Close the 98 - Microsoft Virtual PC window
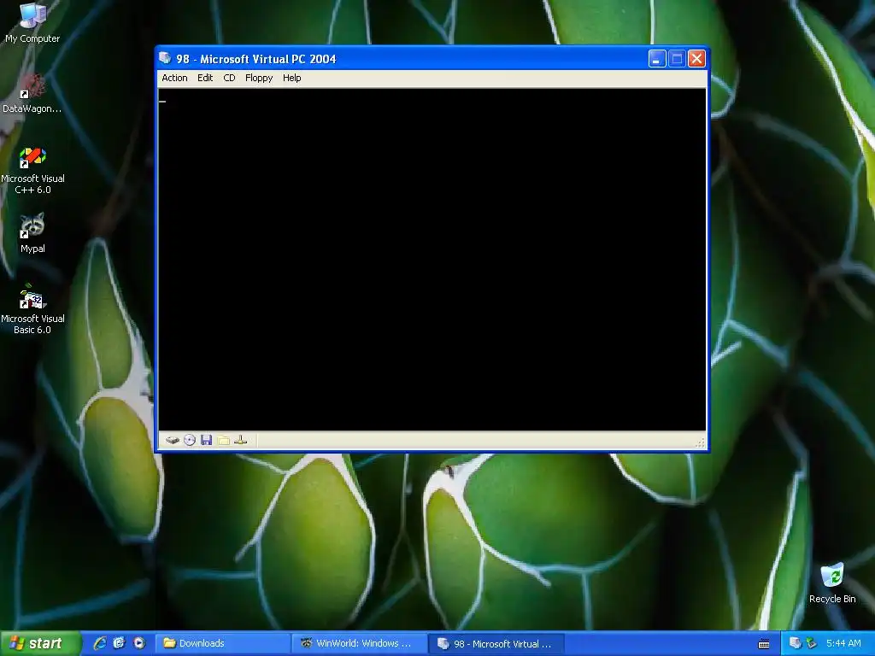Viewport: 875px width, 656px height. [x=696, y=59]
